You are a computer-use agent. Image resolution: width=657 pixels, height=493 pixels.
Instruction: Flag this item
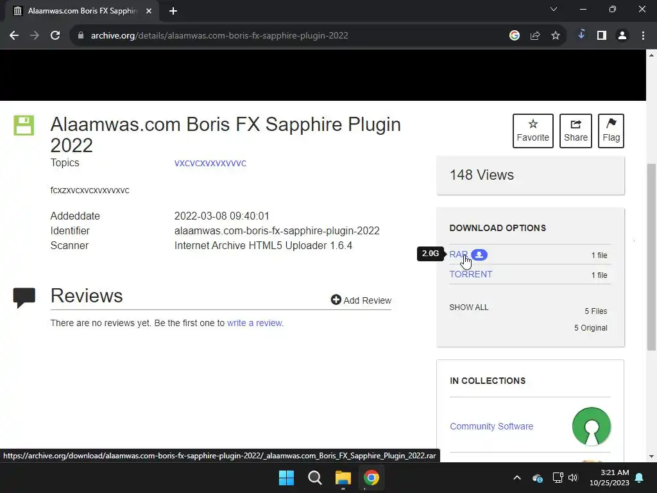[x=611, y=131]
